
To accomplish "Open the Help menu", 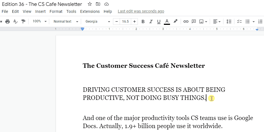I will point(108,11).
